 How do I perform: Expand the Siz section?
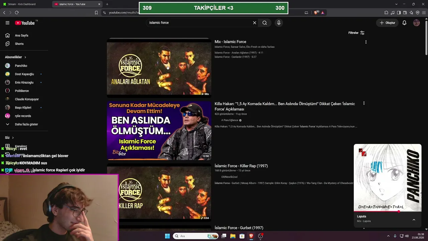coord(9,138)
